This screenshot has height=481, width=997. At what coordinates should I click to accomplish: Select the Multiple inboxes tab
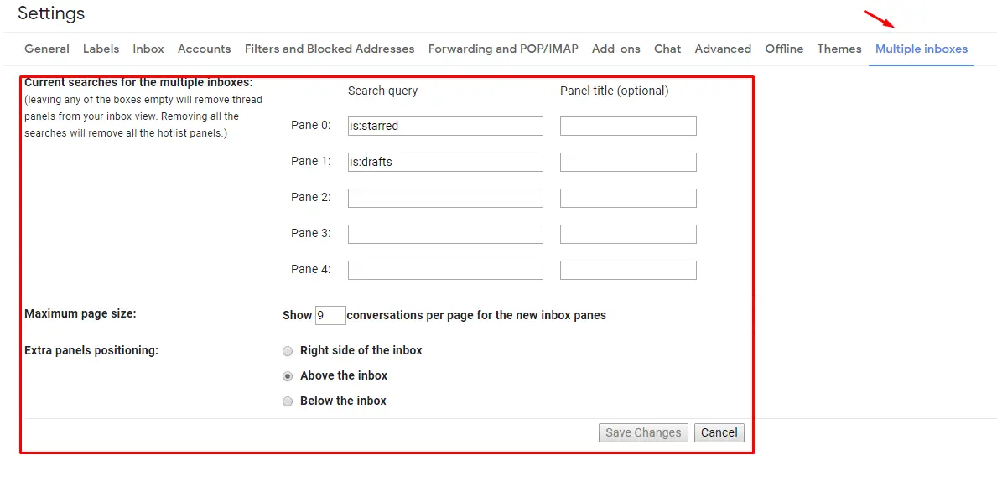click(922, 49)
